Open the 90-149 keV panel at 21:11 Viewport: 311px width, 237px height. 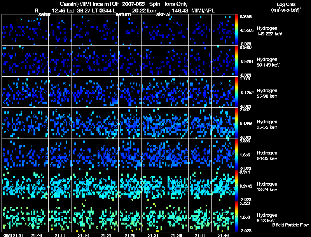(60, 61)
